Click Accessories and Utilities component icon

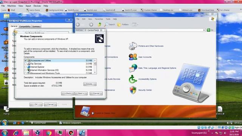pos(29,60)
